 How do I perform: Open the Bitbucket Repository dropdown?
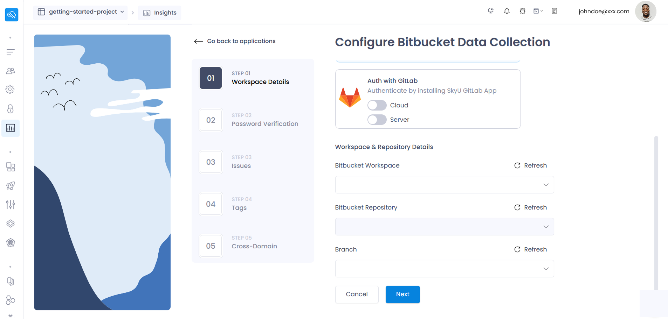pos(445,227)
